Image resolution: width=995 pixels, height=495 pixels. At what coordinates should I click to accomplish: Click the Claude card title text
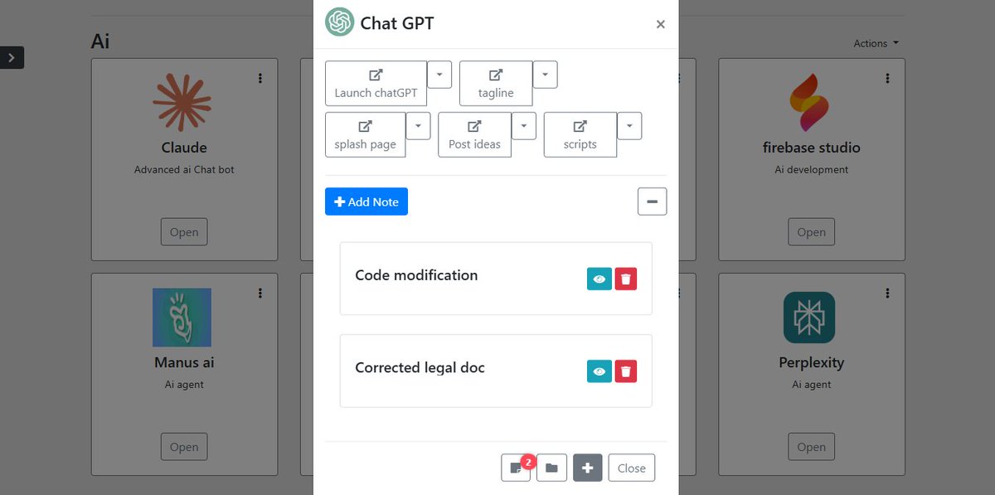[x=184, y=148]
